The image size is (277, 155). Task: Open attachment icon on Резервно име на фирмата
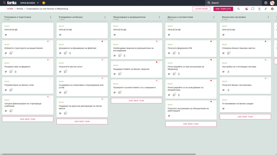coord(16,72)
